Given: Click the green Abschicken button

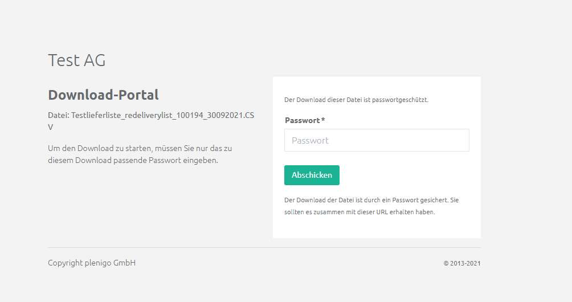Looking at the screenshot, I should tap(312, 175).
